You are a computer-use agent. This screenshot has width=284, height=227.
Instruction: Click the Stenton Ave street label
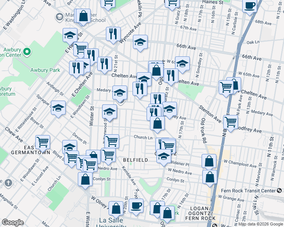coord(210,114)
